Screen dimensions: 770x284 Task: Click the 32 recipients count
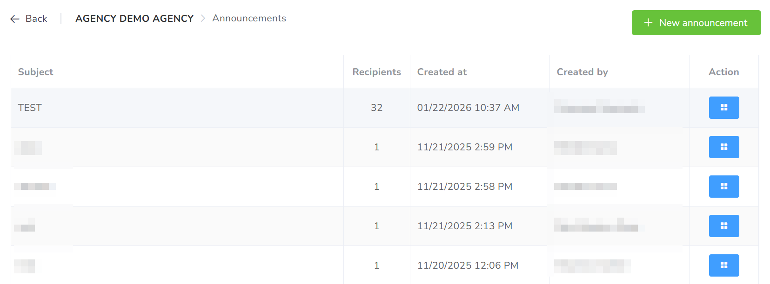coord(376,108)
